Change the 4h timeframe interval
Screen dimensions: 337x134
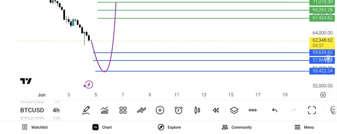56,110
